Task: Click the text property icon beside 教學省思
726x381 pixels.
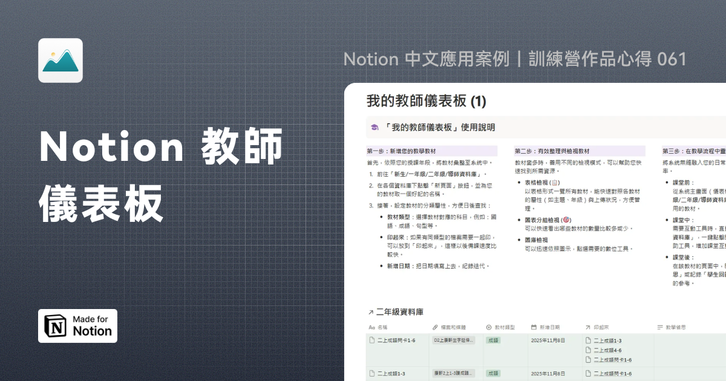Action: click(x=658, y=327)
